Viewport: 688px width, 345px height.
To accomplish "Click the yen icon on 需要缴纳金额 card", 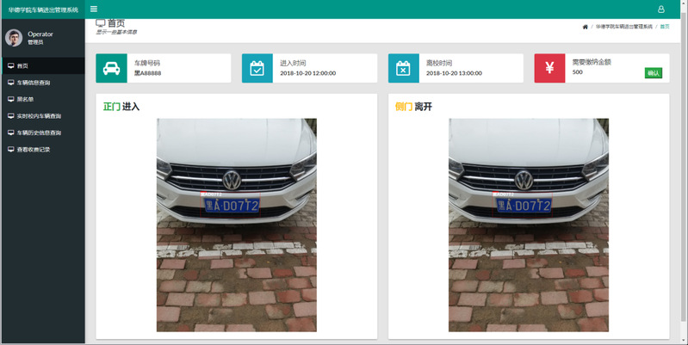I will click(549, 68).
